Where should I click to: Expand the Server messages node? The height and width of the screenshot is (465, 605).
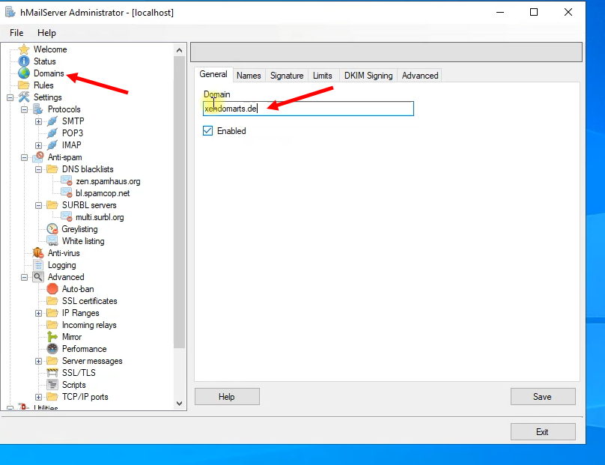(x=39, y=361)
